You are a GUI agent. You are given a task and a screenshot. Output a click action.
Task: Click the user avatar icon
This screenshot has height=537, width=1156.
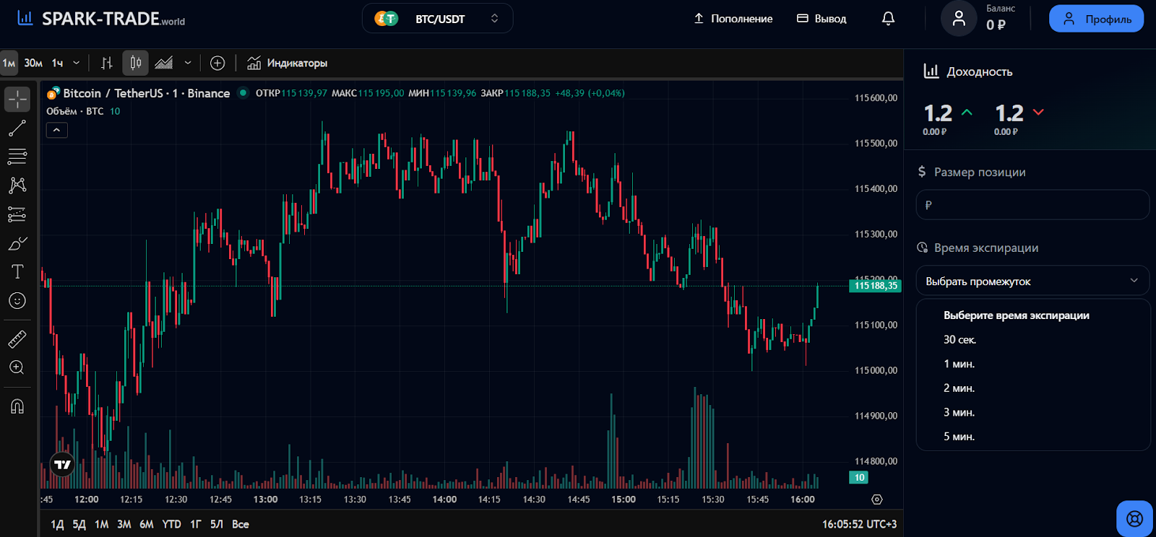pyautogui.click(x=959, y=19)
